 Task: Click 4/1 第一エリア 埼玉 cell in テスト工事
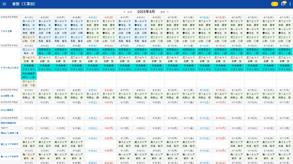pos(29,23)
